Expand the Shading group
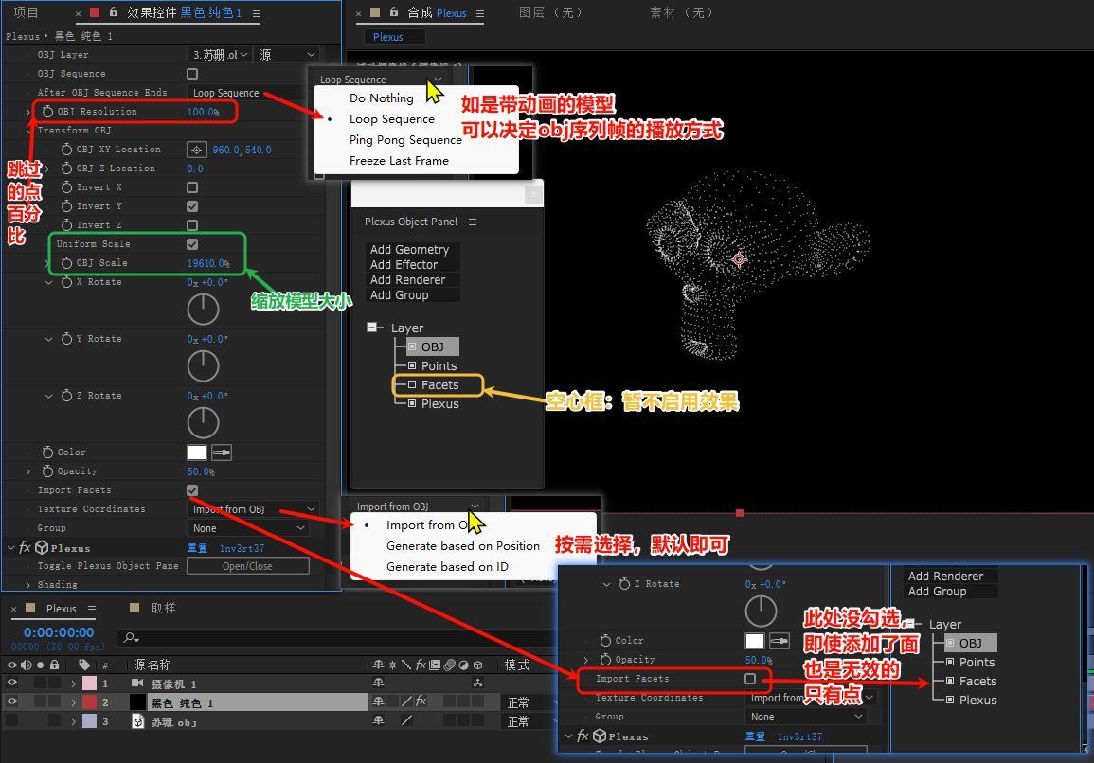The width and height of the screenshot is (1094, 763). click(x=27, y=584)
